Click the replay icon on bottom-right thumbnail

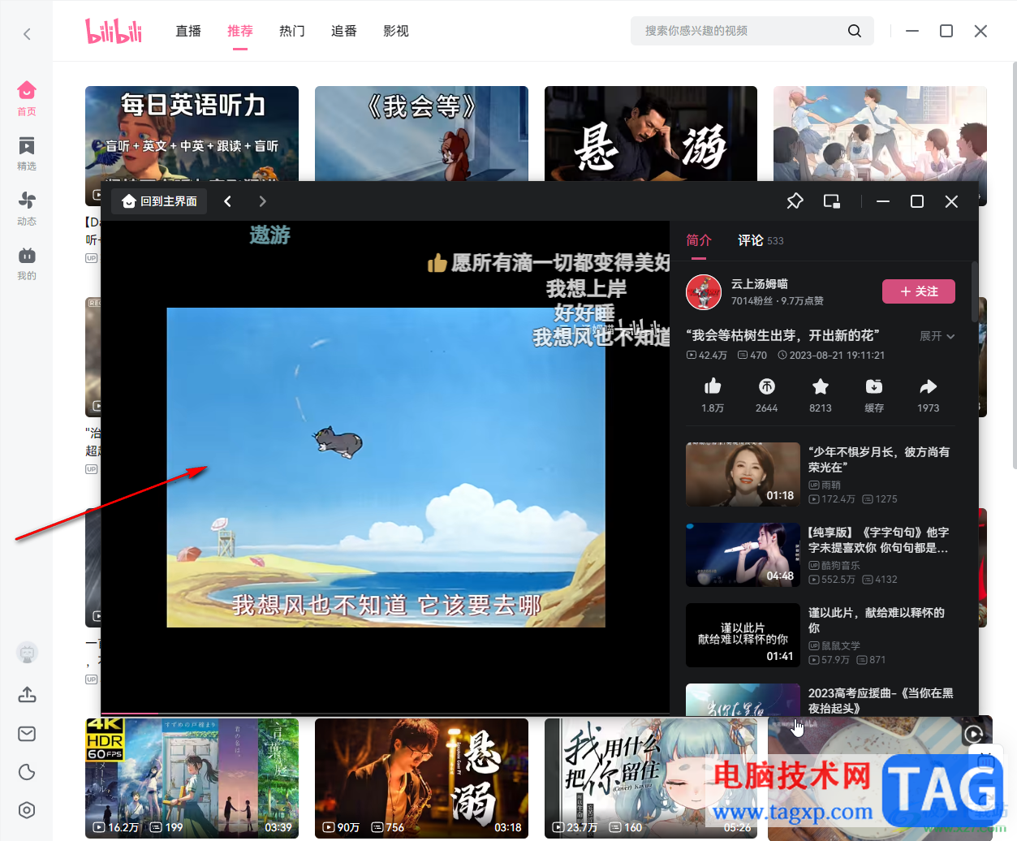click(973, 735)
